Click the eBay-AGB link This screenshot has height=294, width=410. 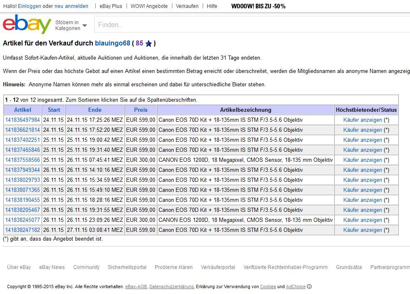click(136, 286)
